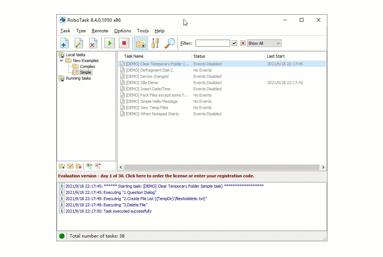The height and width of the screenshot is (257, 383).
Task: Click document icon of Idle Demo task
Action: pyautogui.click(x=122, y=83)
